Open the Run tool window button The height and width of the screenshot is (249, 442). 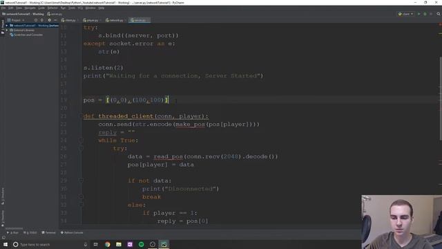click(12, 232)
